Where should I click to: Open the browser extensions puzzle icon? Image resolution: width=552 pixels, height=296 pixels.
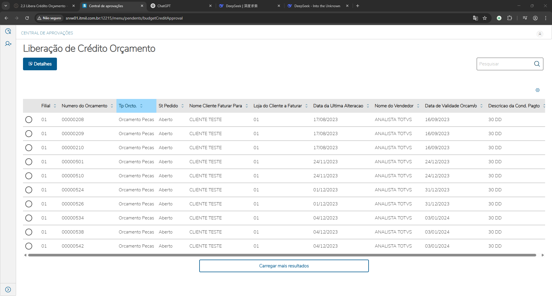[509, 18]
